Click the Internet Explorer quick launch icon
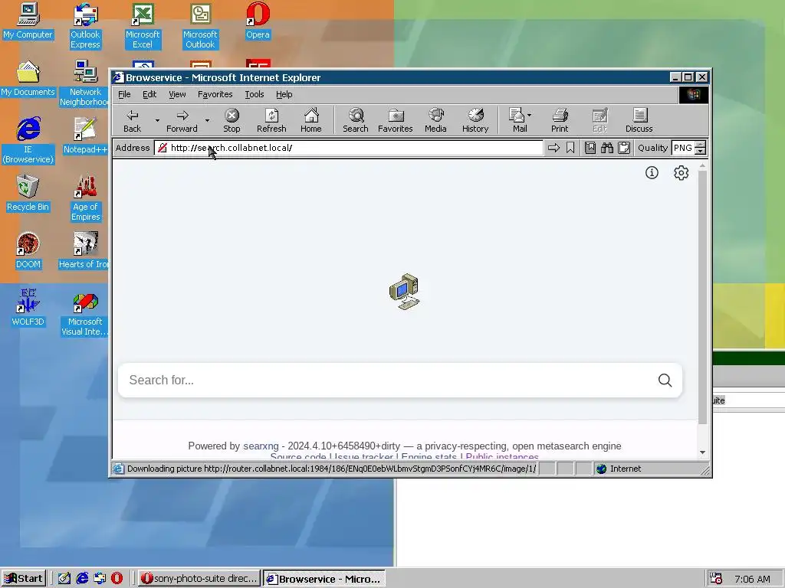785x588 pixels. click(x=82, y=579)
